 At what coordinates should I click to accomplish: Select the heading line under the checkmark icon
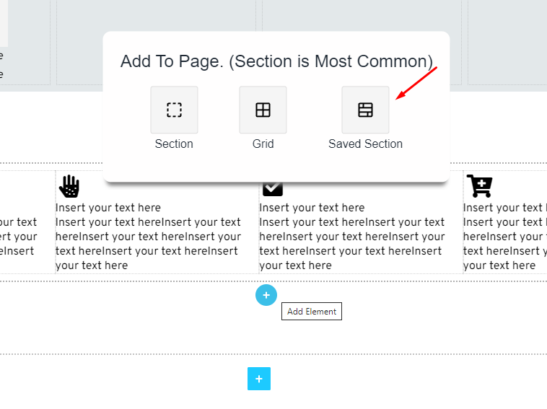point(312,208)
